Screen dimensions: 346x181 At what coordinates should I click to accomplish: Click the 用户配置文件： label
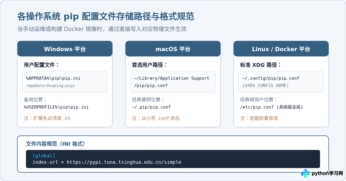point(42,65)
